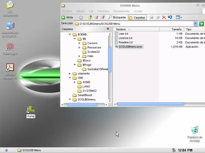Click the Forward arrow icon in toolbar

point(81,17)
